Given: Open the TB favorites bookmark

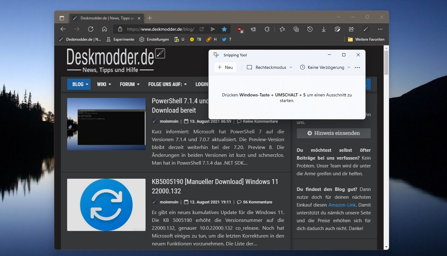Looking at the screenshot, I should [x=195, y=39].
